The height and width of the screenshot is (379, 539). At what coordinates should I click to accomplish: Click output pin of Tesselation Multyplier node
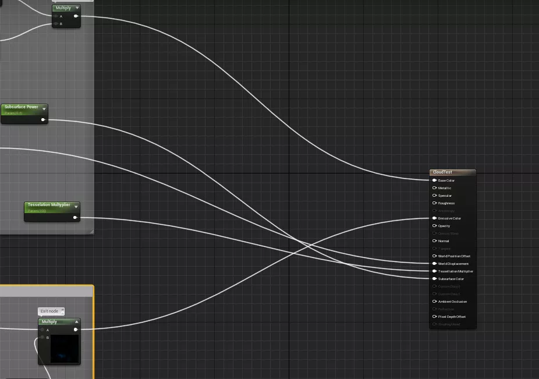75,218
